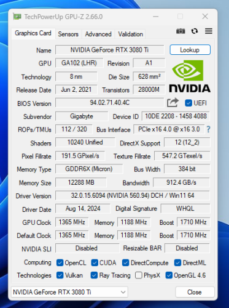Click the Revision value A1
This screenshot has height=308, width=229.
pyautogui.click(x=149, y=63)
